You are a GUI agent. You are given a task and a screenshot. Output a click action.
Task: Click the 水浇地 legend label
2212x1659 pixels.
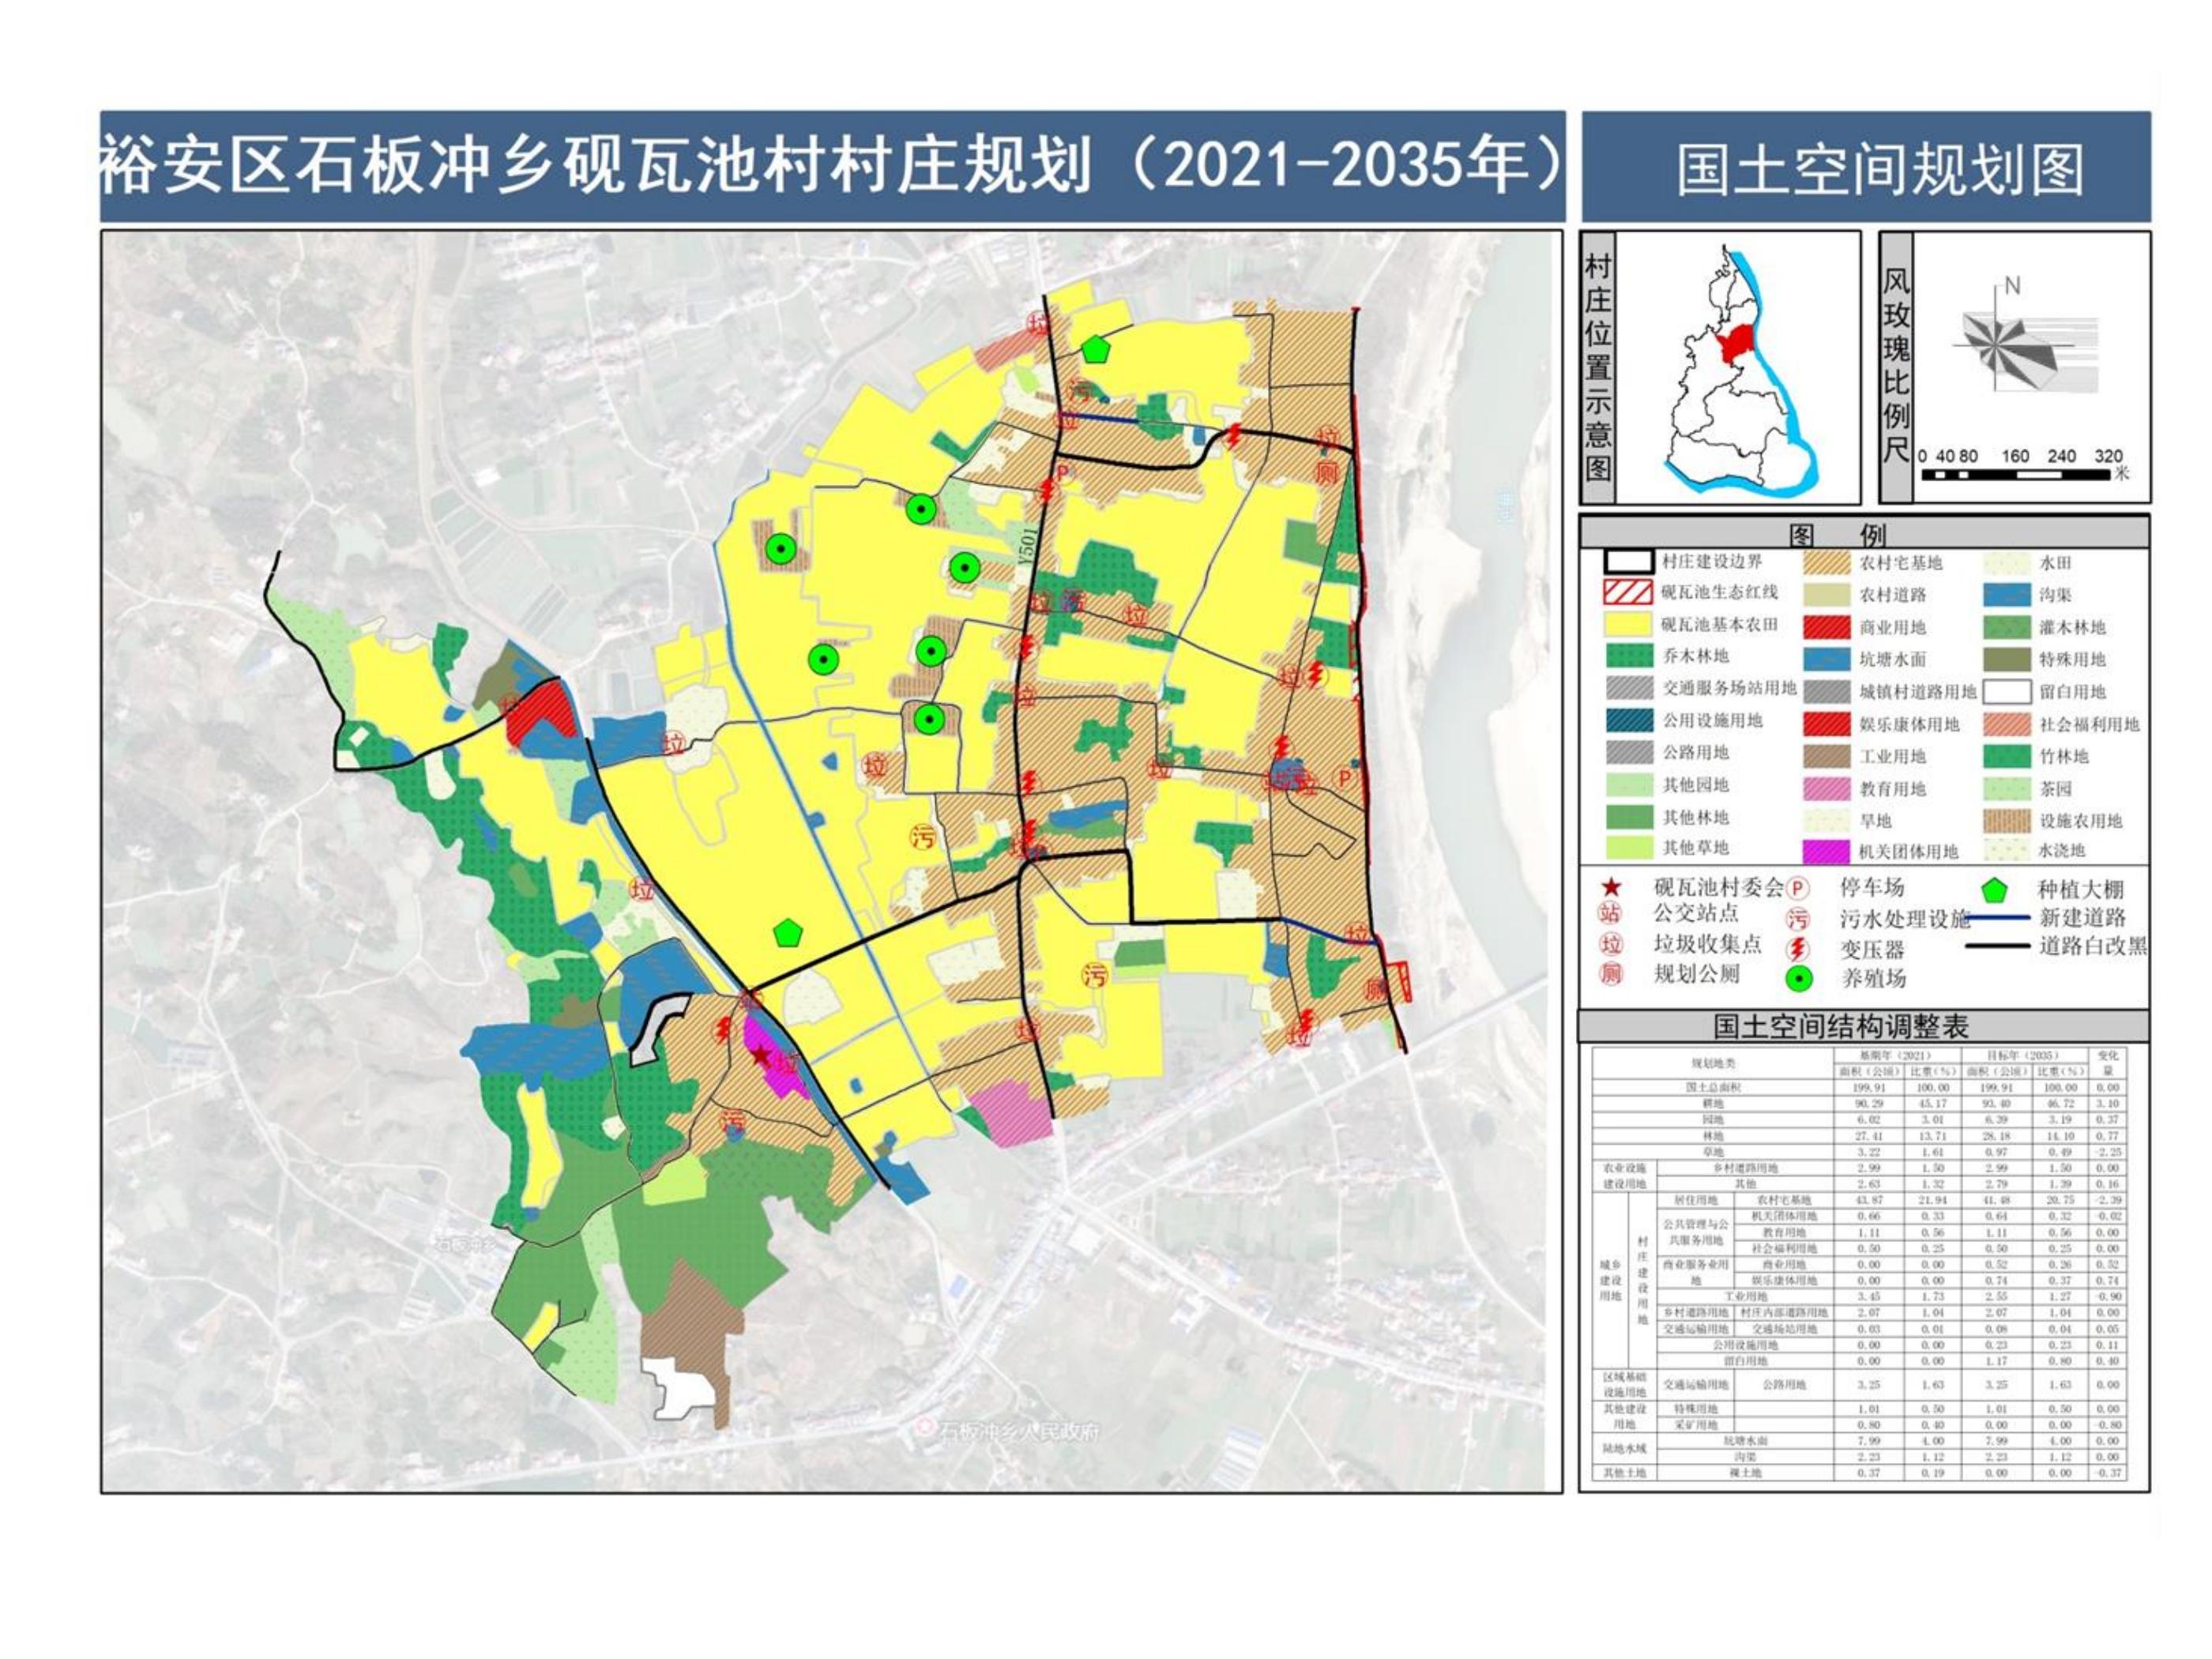(2061, 851)
